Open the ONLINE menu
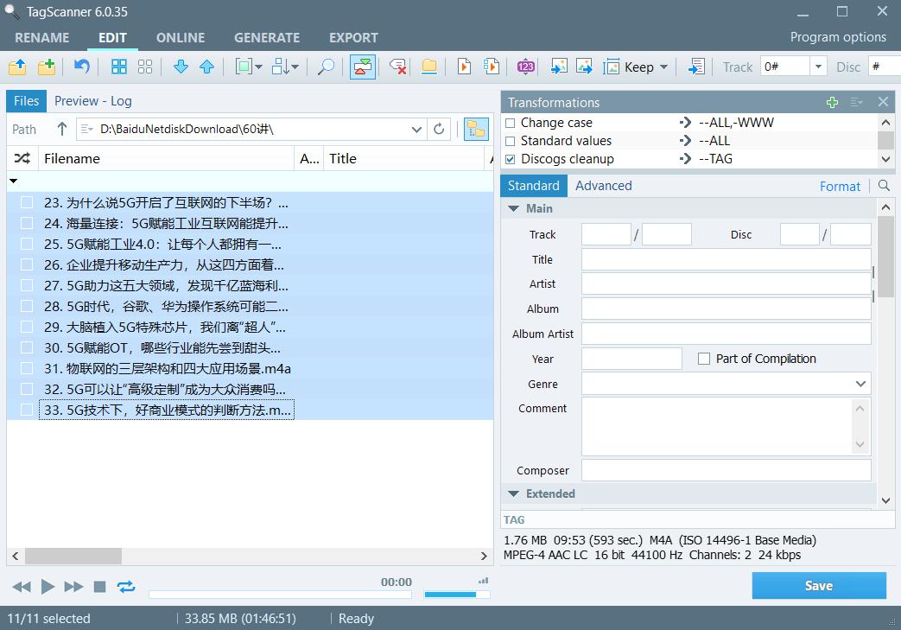This screenshot has width=901, height=630. click(181, 37)
